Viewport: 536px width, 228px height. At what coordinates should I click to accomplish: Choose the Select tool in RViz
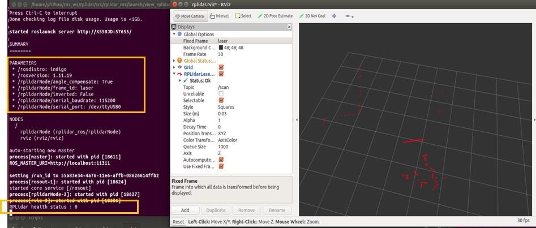point(243,16)
